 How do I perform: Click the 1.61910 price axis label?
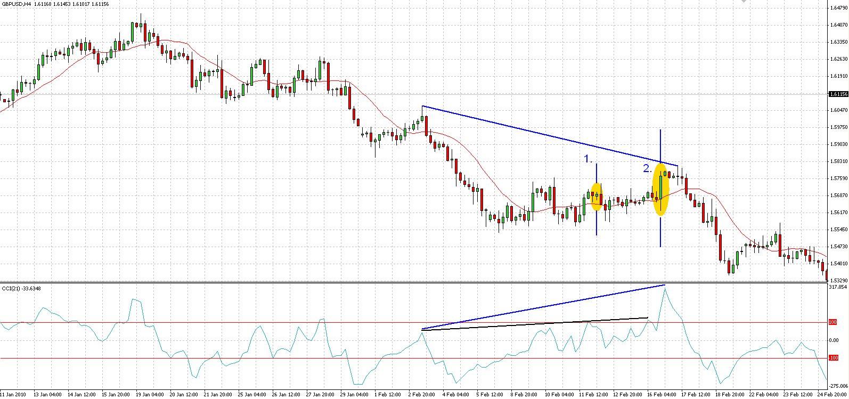[838, 76]
